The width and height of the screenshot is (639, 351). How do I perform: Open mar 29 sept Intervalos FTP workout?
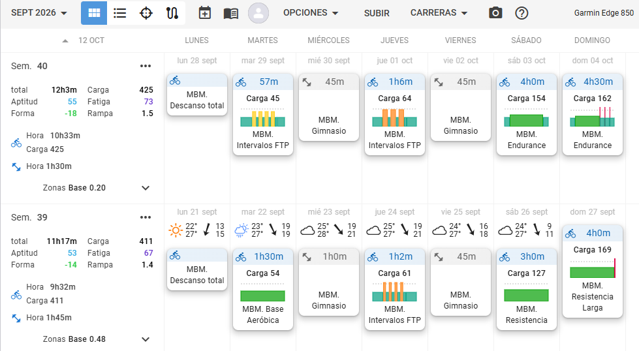point(263,114)
